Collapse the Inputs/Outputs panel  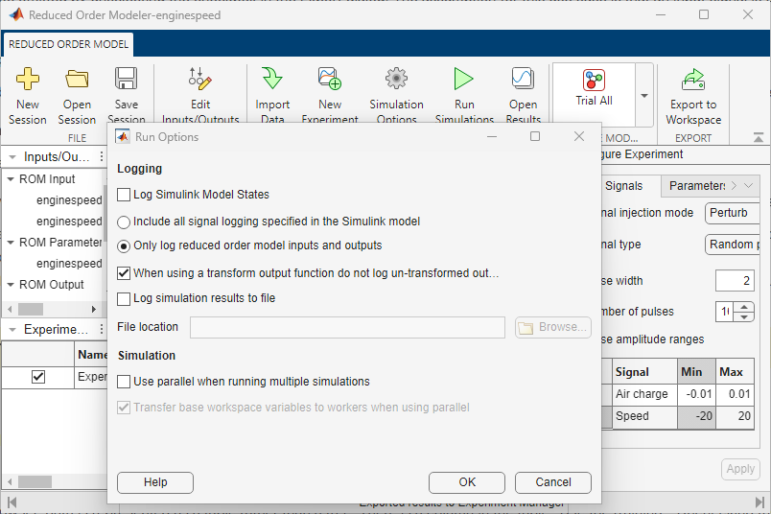pyautogui.click(x=12, y=157)
